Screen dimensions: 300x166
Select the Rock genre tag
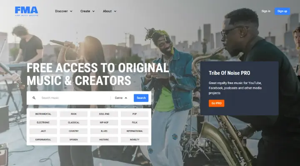coord(74,114)
